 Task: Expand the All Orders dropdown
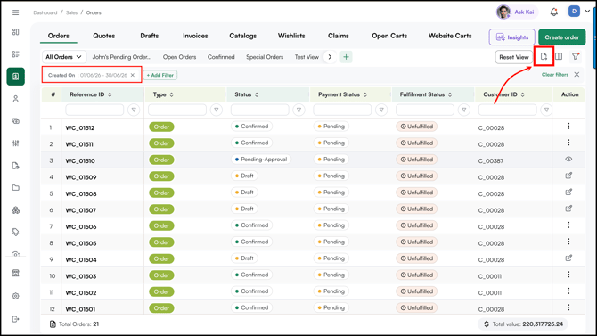63,57
